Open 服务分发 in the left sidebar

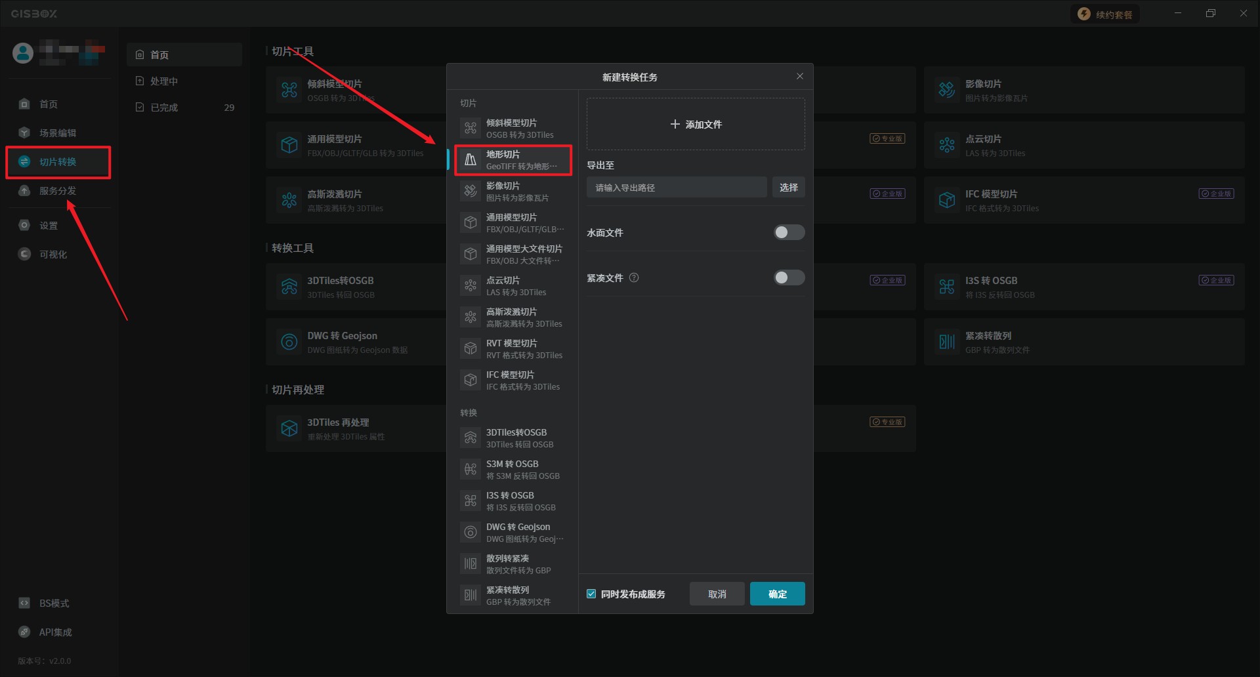tap(58, 191)
